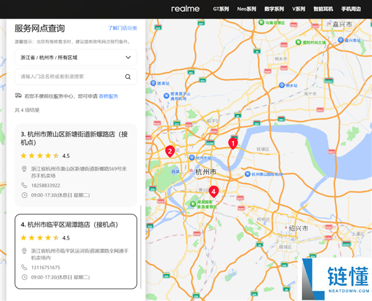
Task: Click the chevron arrow of region selector
Action: [128, 58]
